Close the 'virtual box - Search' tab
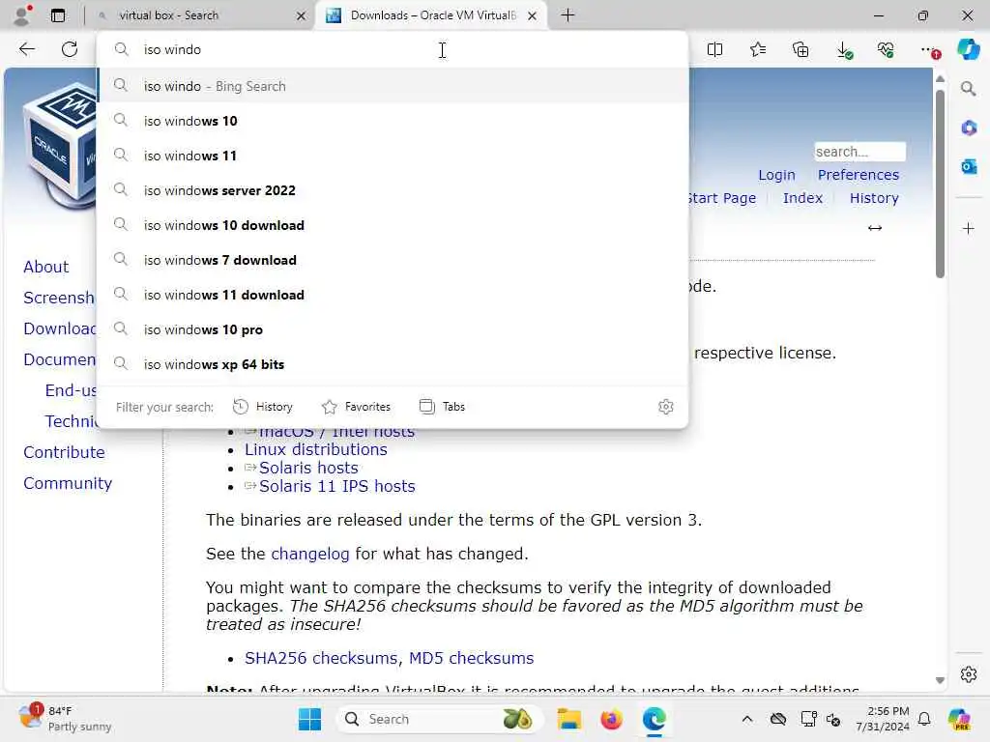 tap(302, 15)
